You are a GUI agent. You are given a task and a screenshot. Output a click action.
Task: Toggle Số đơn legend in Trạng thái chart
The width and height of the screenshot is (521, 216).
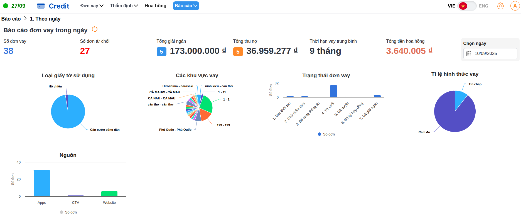tap(326, 134)
